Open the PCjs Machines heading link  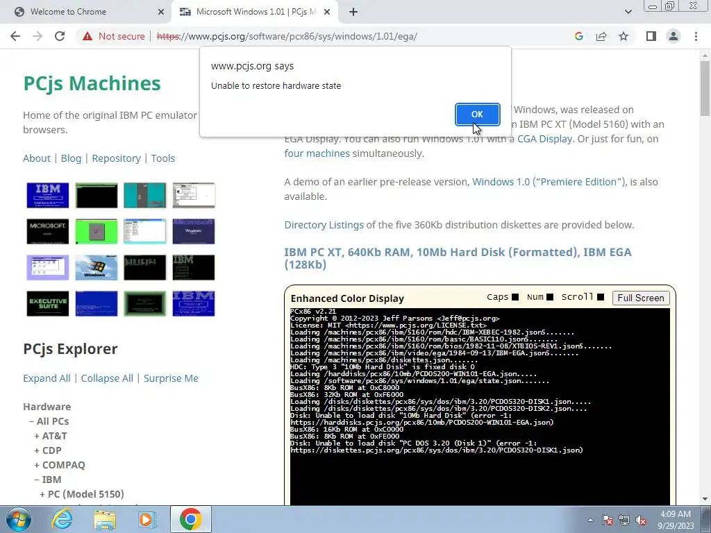(x=92, y=83)
